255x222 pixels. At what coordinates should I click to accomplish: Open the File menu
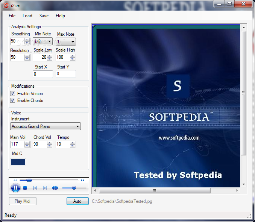pos(12,16)
